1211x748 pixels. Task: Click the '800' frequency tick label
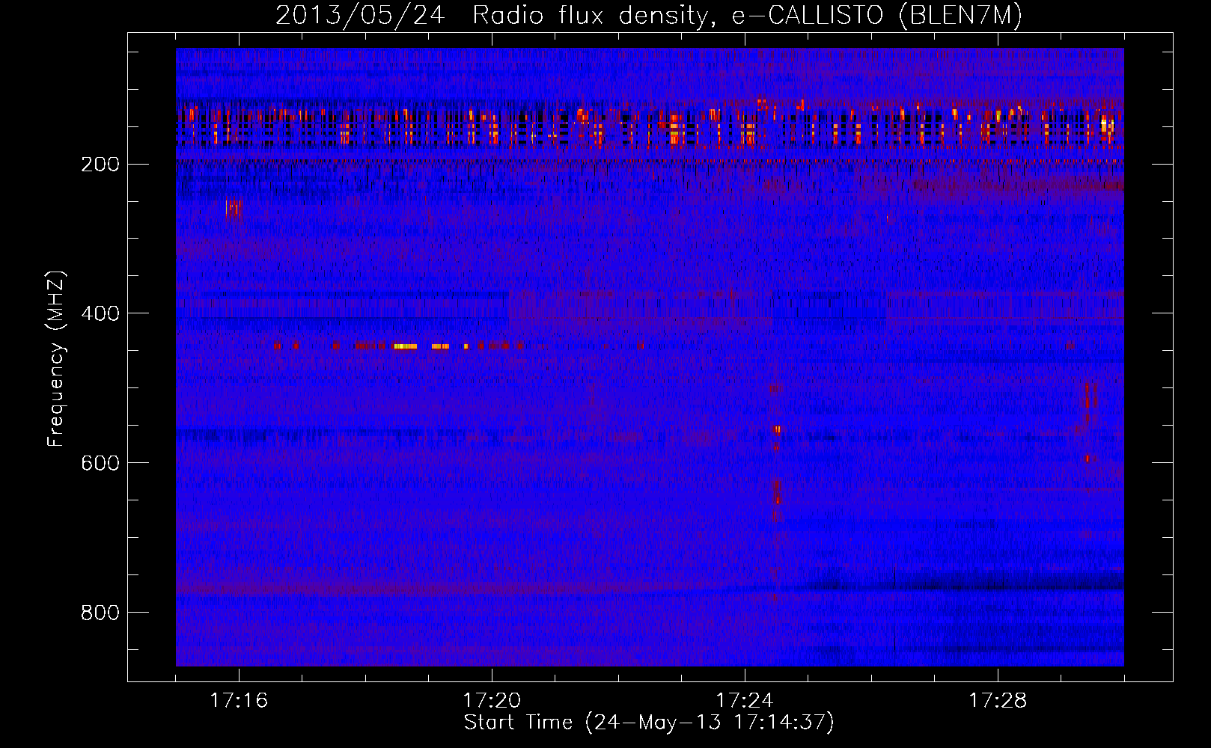[100, 613]
